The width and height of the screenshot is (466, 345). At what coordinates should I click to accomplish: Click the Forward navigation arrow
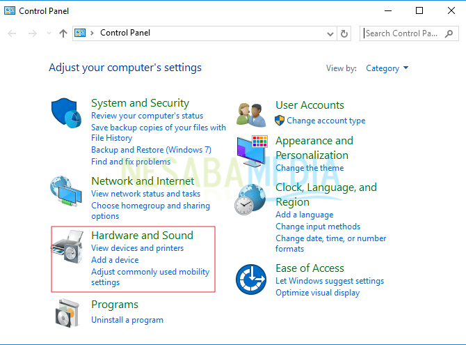click(x=33, y=33)
